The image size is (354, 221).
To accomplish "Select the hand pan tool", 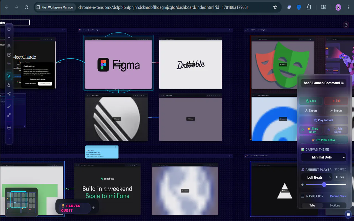I will tap(9, 85).
